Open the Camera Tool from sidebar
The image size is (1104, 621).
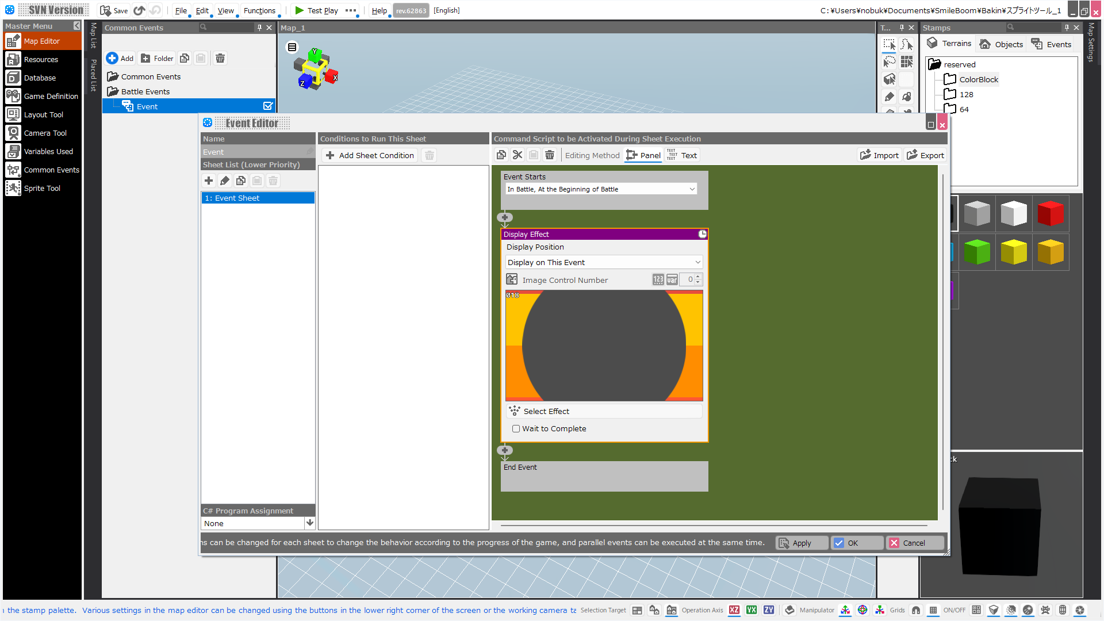45,133
